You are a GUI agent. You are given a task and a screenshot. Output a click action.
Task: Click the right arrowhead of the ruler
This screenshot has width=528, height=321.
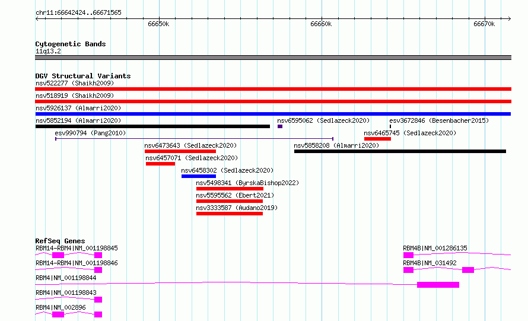[510, 19]
